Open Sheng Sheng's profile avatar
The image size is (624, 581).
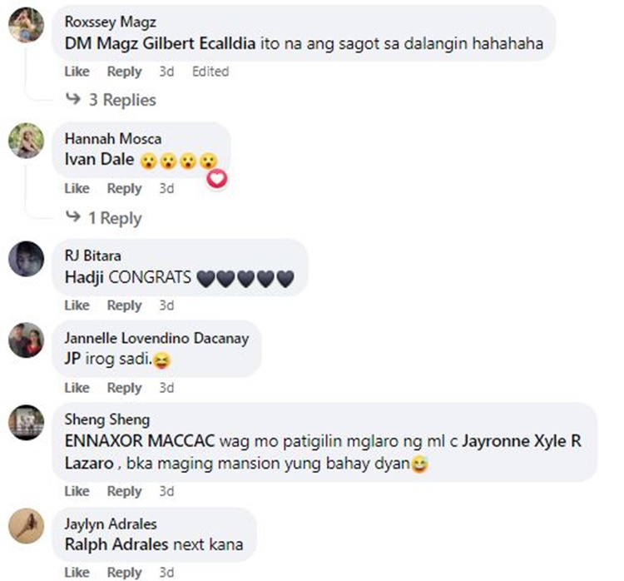point(27,422)
